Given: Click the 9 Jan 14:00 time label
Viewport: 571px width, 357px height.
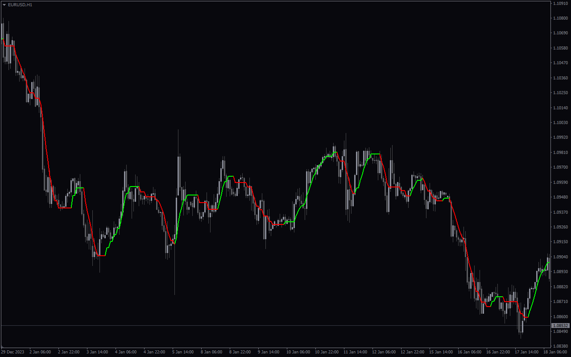Looking at the screenshot, I should click(269, 352).
